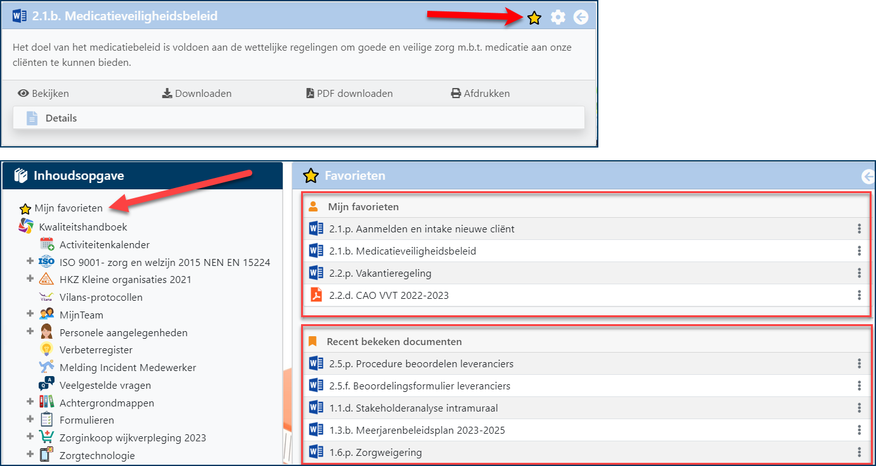Open Melding Incident Medewerker entry
876x466 pixels.
(x=127, y=367)
